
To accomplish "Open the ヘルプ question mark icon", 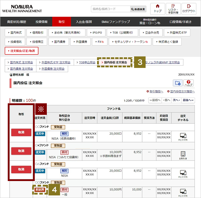I will pos(188,83).
